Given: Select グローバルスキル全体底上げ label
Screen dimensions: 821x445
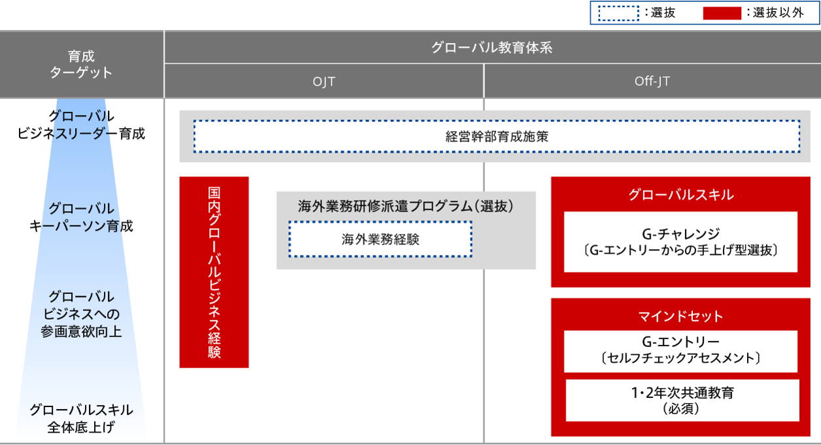Looking at the screenshot, I should (82, 419).
